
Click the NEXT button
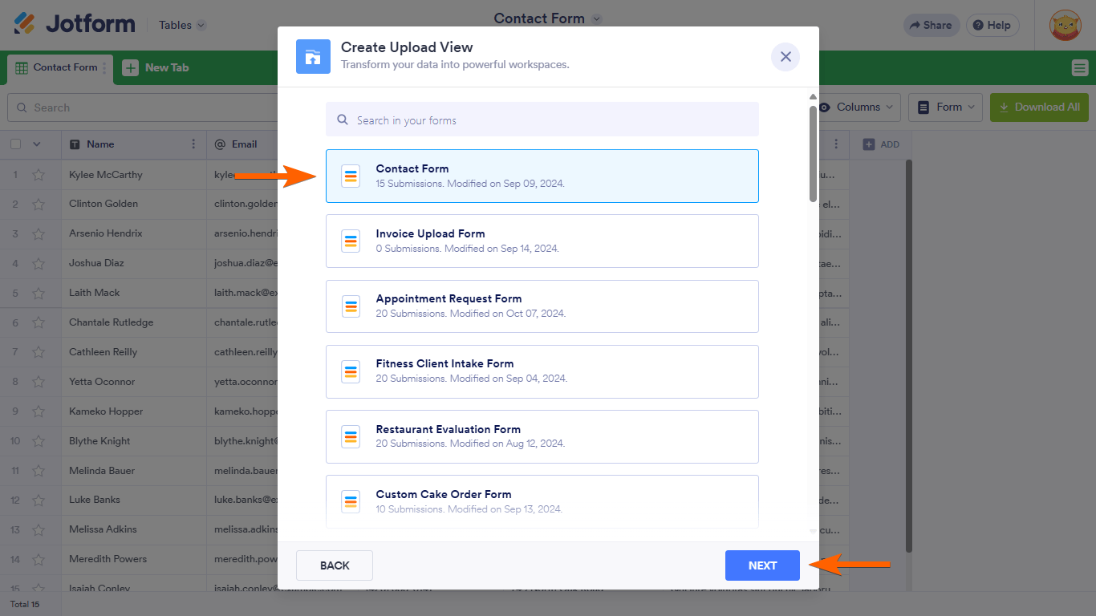coord(762,565)
